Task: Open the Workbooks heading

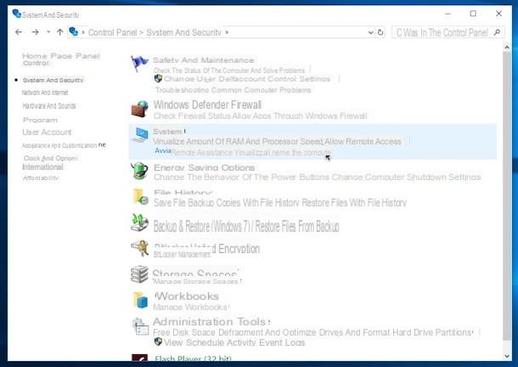Action: point(187,296)
